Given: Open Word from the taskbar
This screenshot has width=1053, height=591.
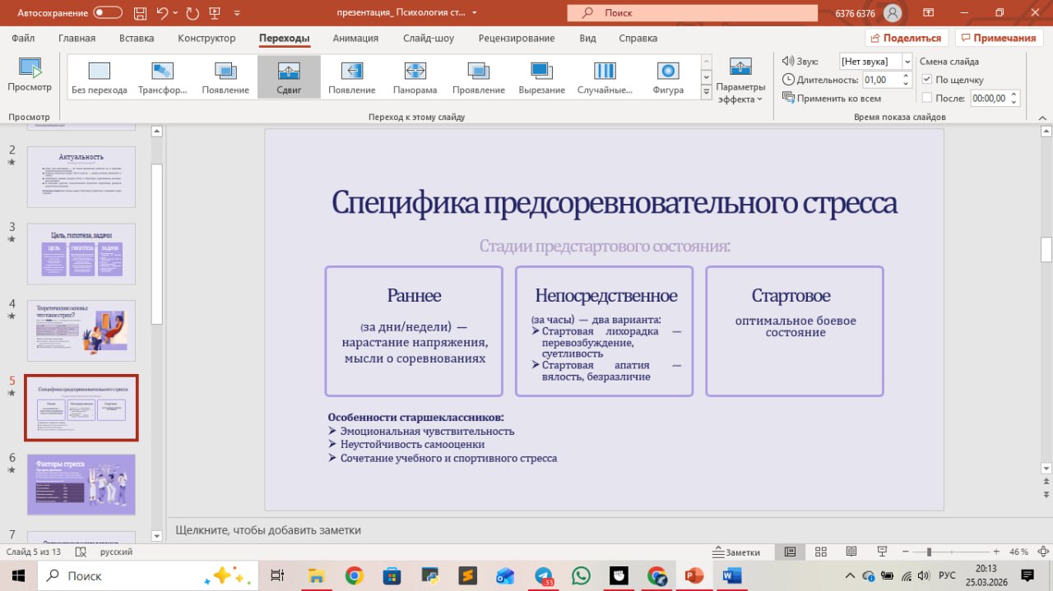Looking at the screenshot, I should coord(731,575).
